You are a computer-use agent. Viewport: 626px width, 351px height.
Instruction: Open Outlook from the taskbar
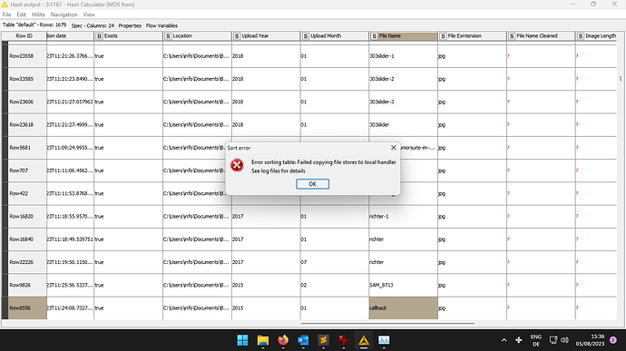pos(303,340)
